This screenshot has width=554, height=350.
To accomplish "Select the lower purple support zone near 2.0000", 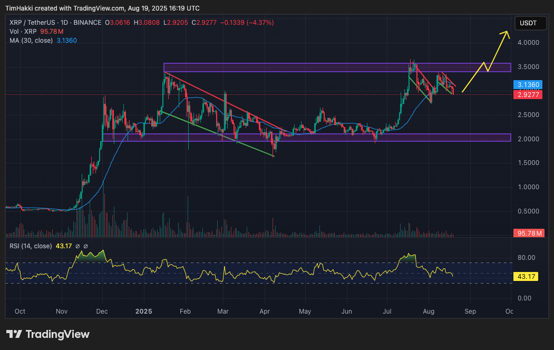I will [x=306, y=138].
